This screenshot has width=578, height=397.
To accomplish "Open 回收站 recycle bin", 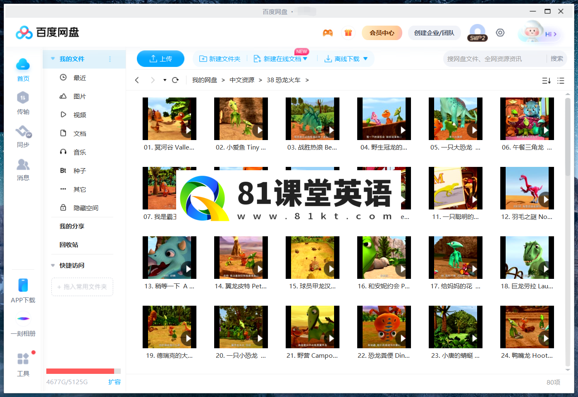I will tap(69, 245).
